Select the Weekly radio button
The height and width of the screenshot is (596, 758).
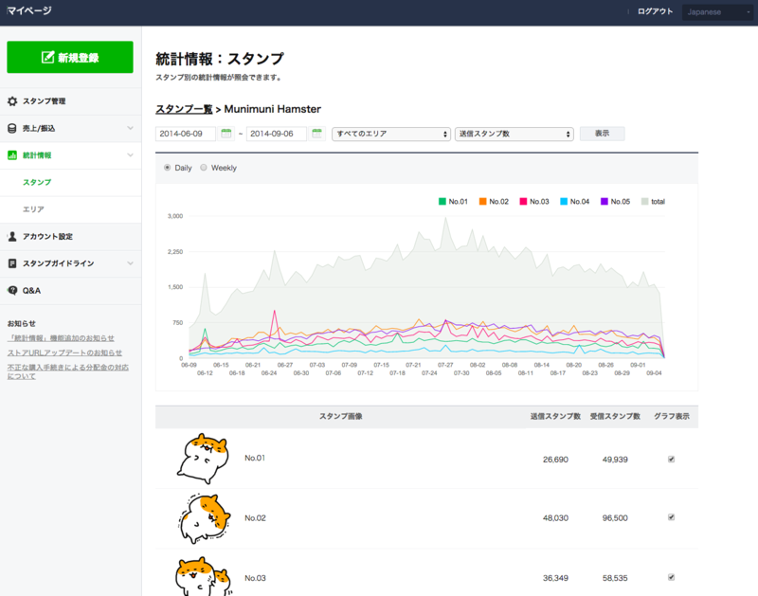[x=201, y=167]
